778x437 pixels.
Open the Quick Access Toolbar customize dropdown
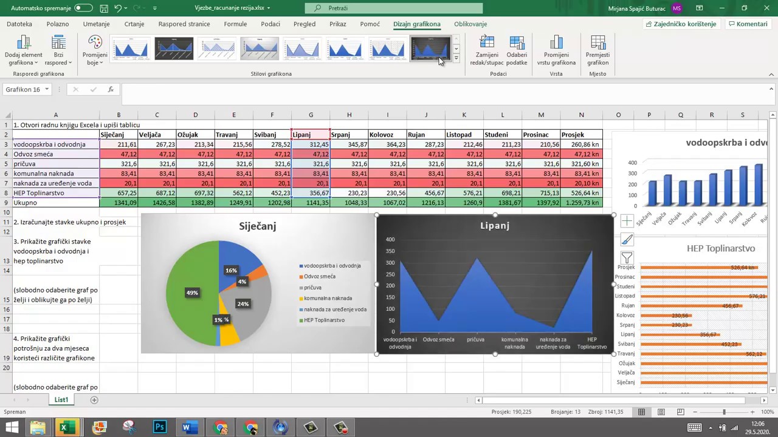coord(155,8)
